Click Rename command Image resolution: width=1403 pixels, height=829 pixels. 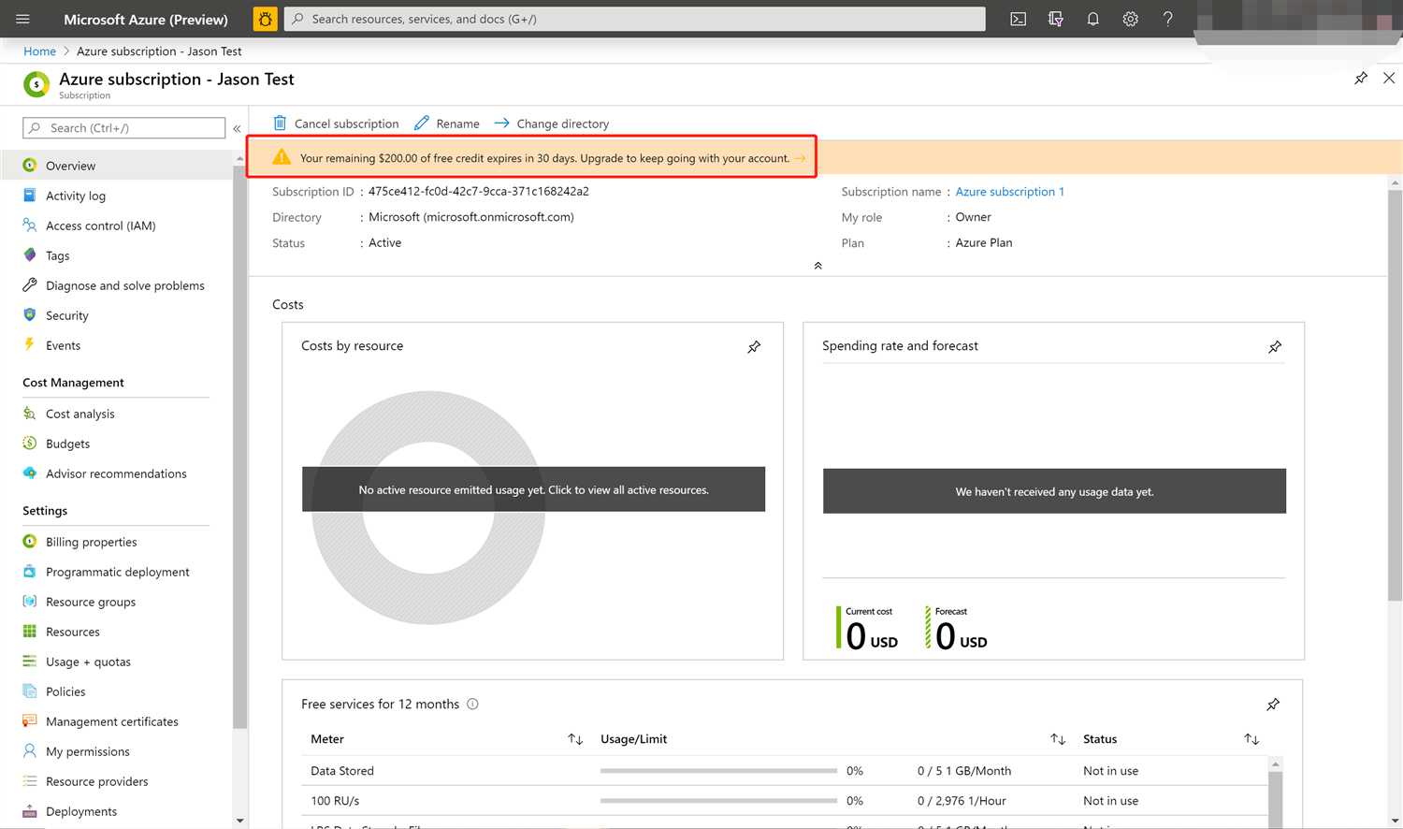(447, 124)
